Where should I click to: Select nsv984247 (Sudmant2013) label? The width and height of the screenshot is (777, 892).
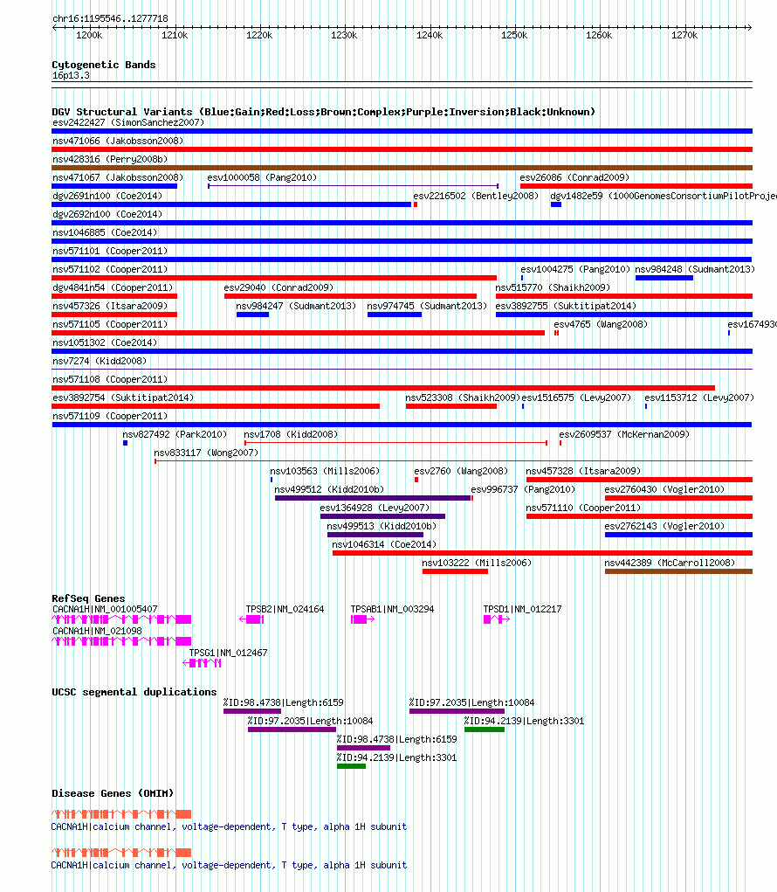click(x=296, y=306)
